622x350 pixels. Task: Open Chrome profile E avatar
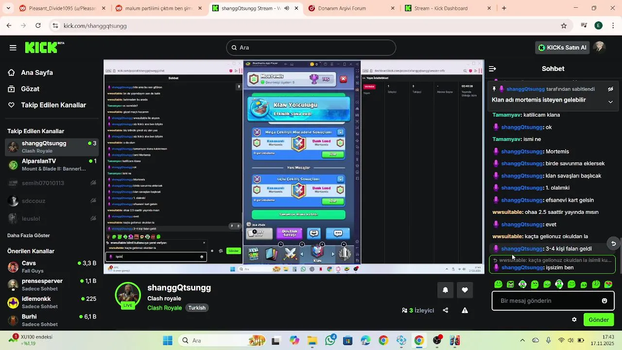point(598,26)
